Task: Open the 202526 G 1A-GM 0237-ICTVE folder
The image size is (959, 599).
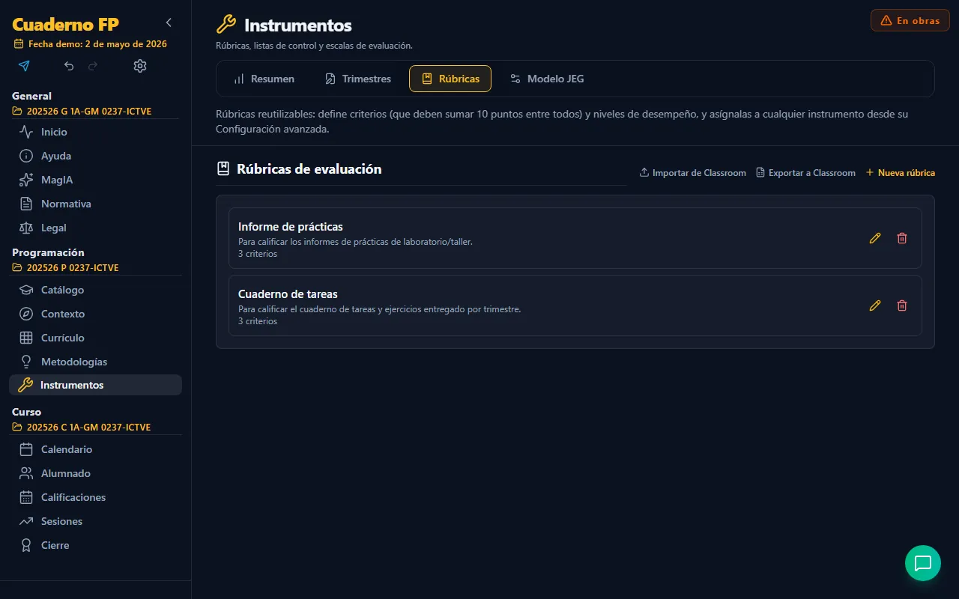Action: pyautogui.click(x=82, y=112)
